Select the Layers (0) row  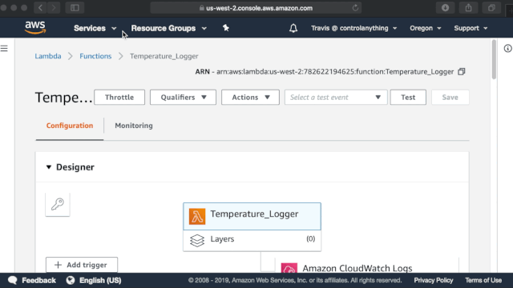[252, 241]
